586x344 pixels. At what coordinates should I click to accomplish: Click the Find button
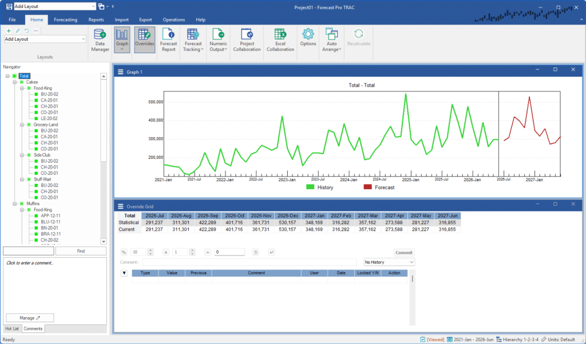[x=81, y=251]
